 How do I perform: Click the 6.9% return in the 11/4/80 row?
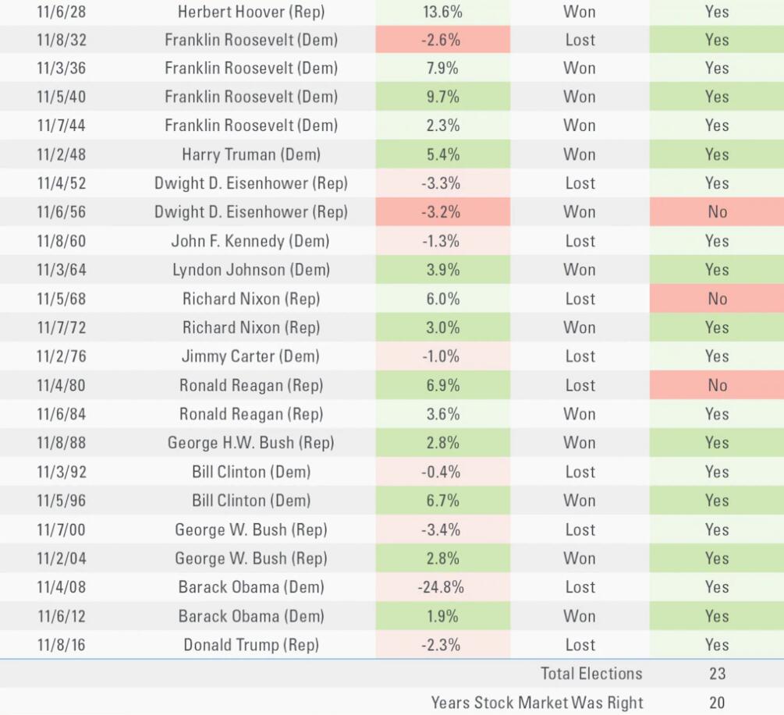point(442,385)
